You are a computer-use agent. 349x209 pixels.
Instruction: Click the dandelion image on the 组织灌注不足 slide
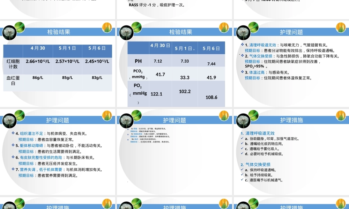click(9, 121)
